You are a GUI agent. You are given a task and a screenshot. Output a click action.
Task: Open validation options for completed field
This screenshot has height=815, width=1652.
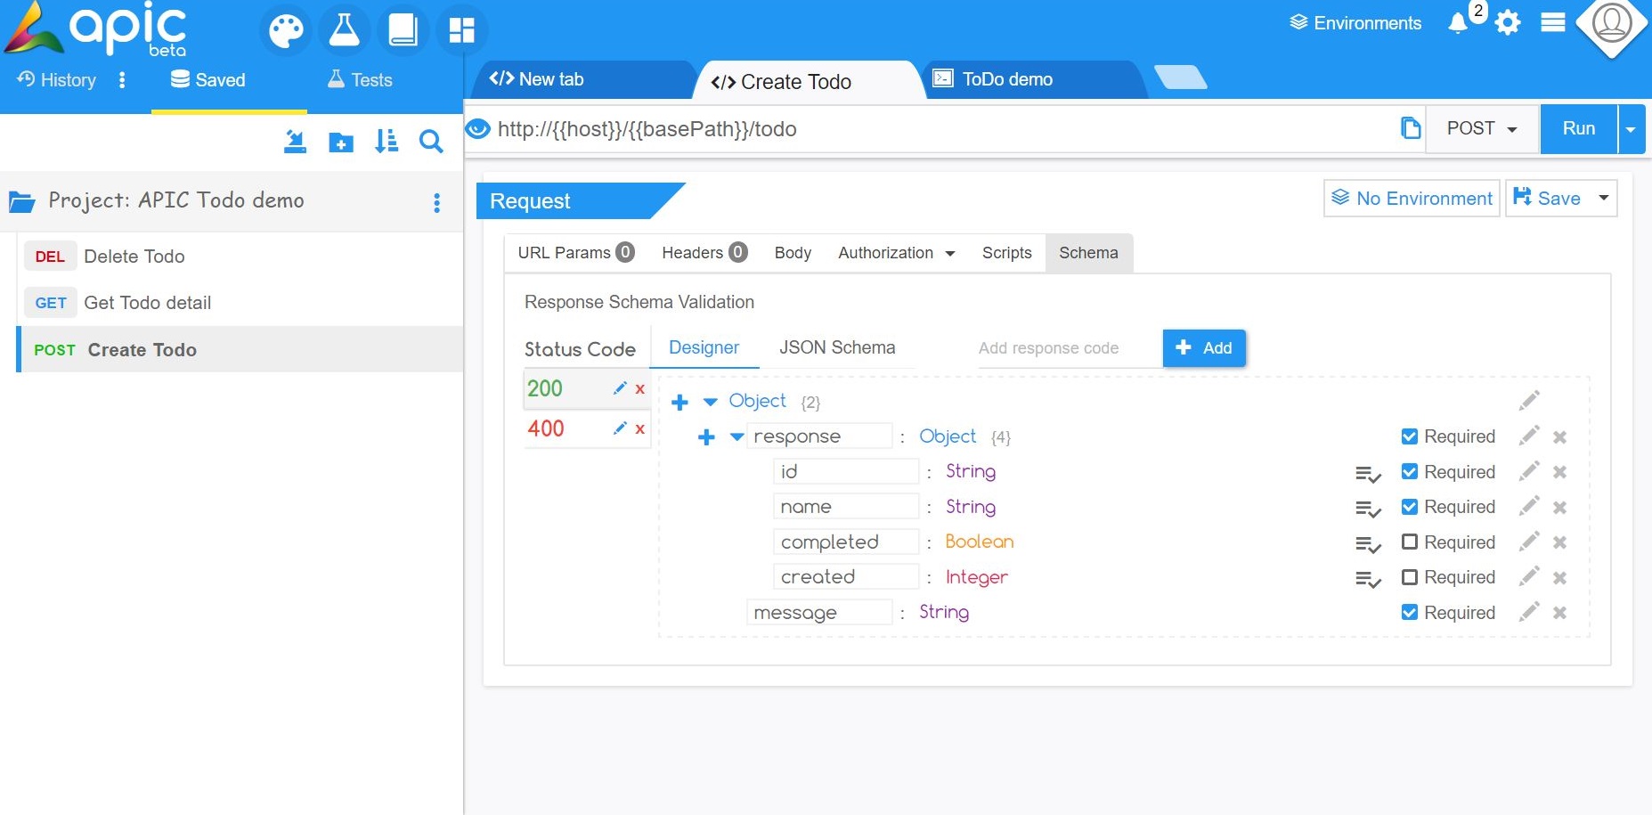pos(1368,543)
